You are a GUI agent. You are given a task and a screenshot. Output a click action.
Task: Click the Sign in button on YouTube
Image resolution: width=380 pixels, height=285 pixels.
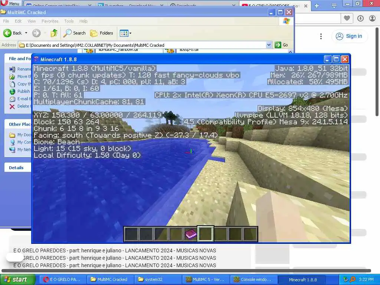coord(349,36)
